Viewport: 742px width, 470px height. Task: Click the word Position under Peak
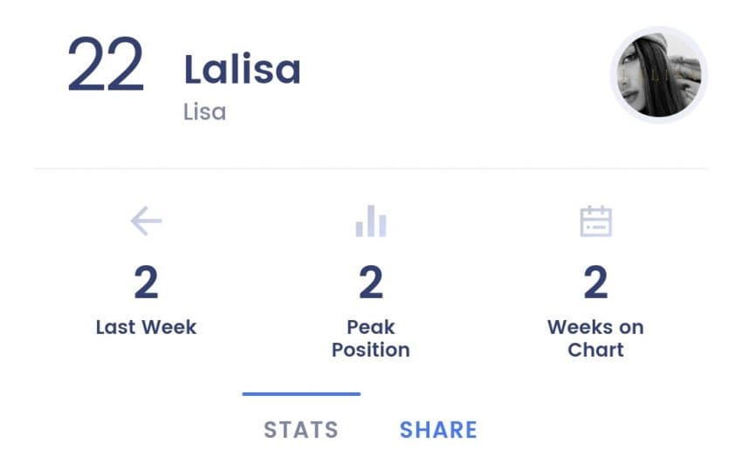pyautogui.click(x=371, y=351)
